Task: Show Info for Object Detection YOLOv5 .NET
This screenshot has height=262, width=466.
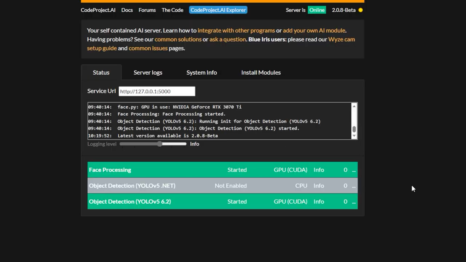Action: pos(319,186)
